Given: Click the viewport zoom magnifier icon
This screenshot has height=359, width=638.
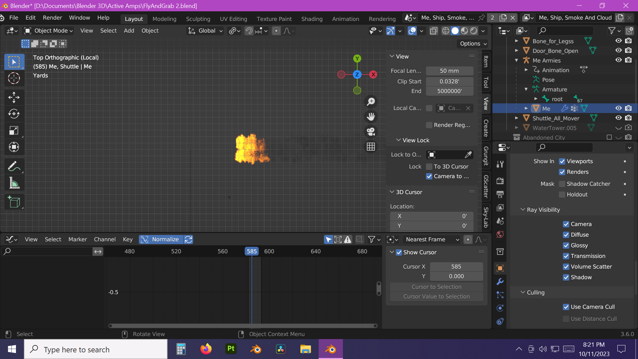Looking at the screenshot, I should [371, 102].
